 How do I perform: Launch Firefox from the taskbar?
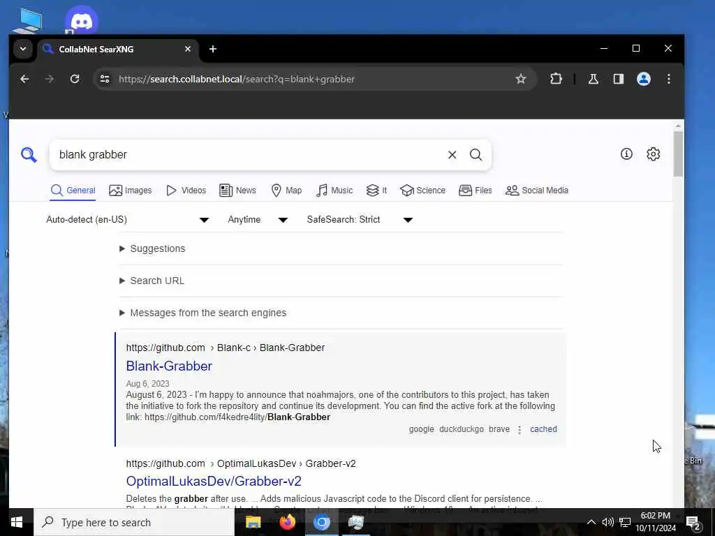[x=287, y=522]
